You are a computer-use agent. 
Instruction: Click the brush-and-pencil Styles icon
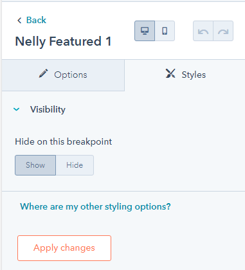170,73
